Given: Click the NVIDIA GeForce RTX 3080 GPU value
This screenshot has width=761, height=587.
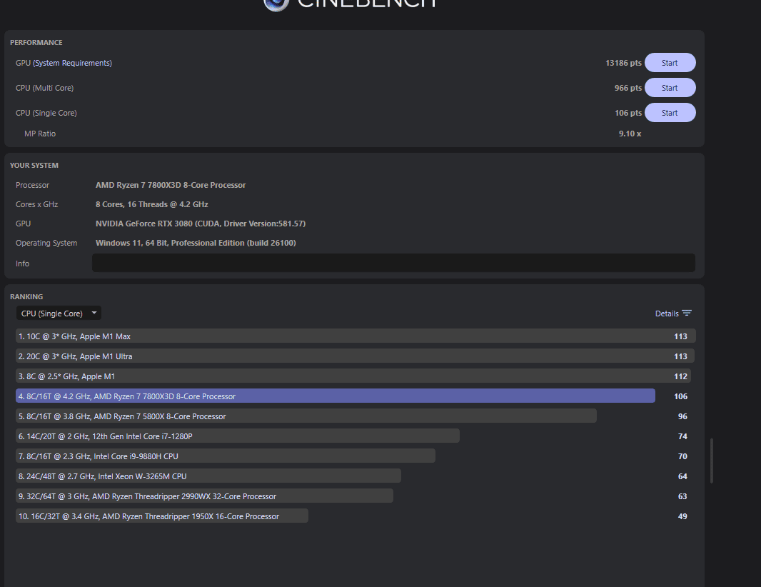Looking at the screenshot, I should click(201, 224).
